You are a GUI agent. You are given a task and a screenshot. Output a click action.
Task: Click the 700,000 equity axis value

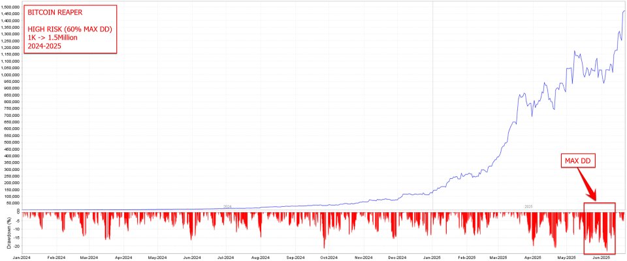click(x=12, y=115)
